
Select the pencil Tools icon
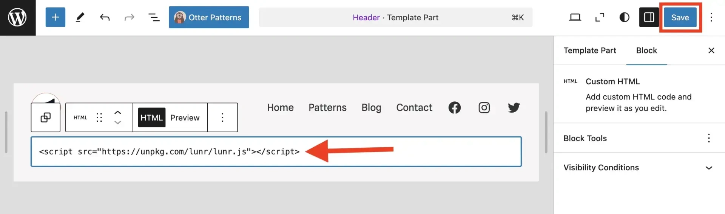point(80,17)
